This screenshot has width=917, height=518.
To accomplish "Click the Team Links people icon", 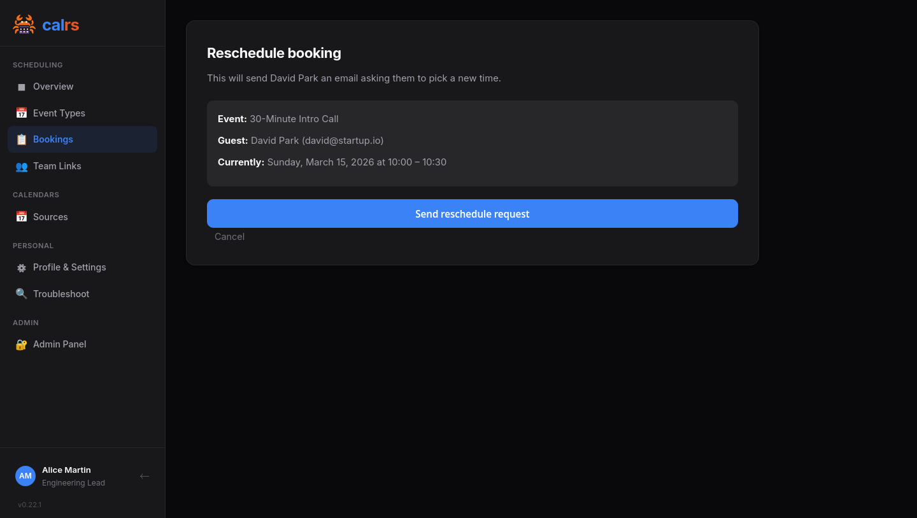I will tap(22, 166).
